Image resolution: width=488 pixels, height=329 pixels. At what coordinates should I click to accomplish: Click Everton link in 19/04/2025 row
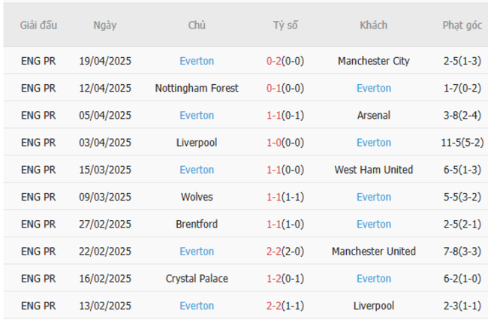tap(197, 61)
